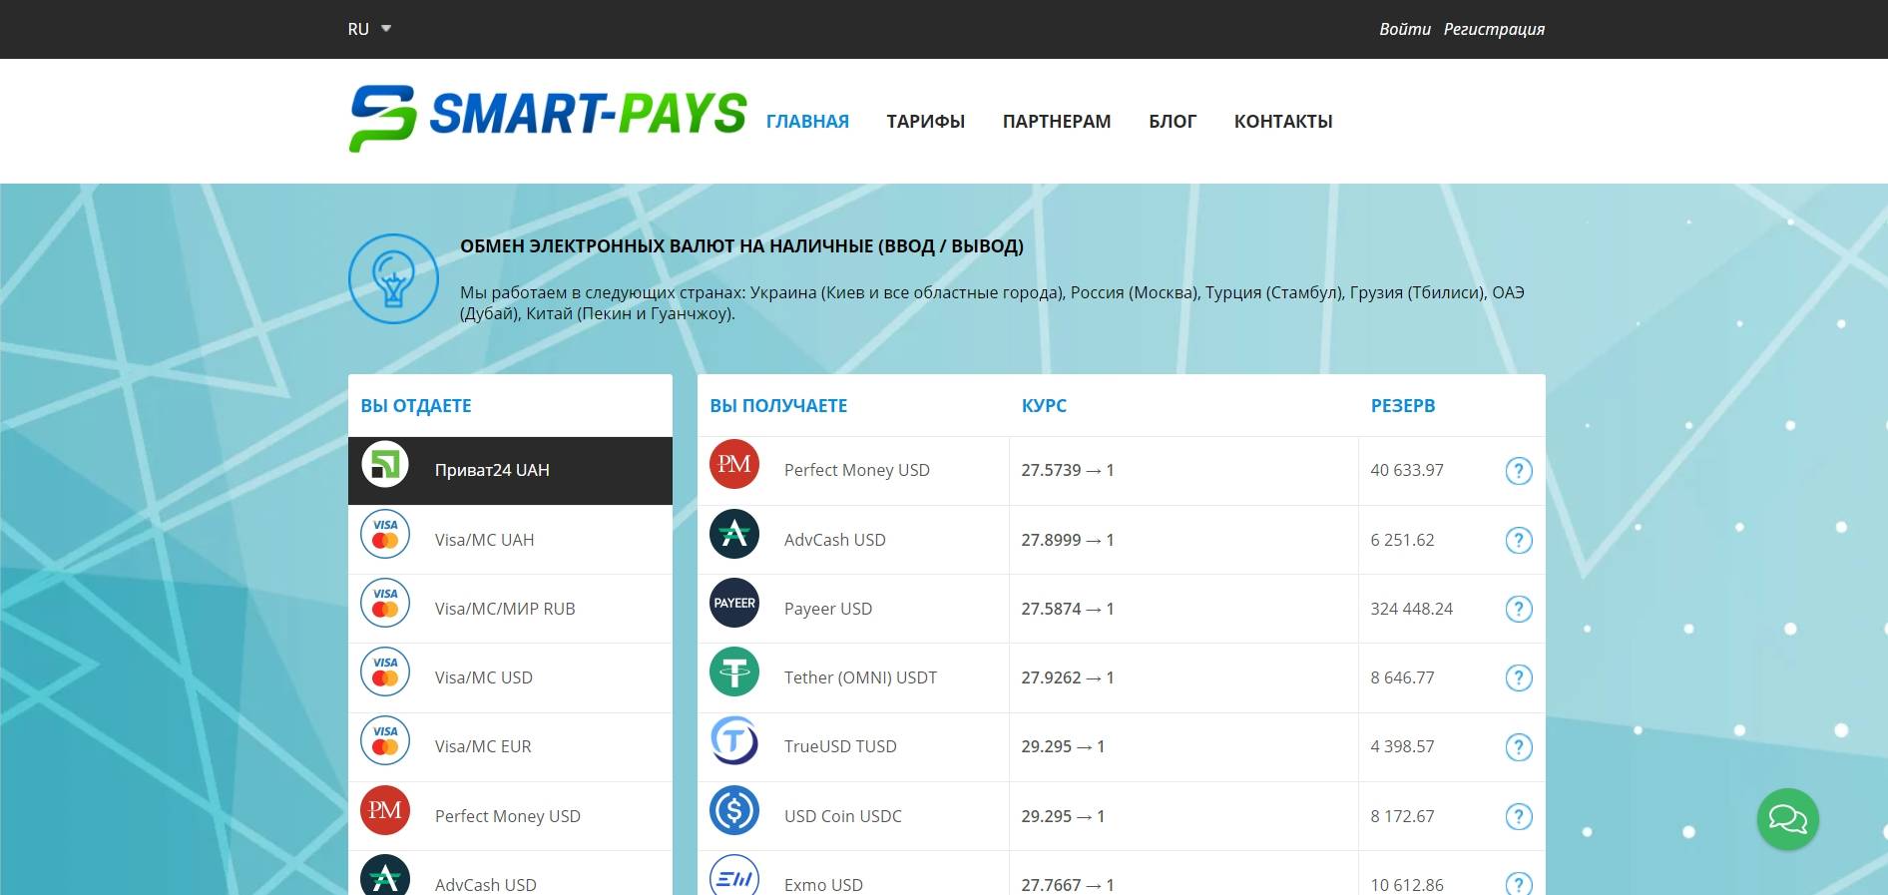Open reserve help for AdvCash USD row
The width and height of the screenshot is (1888, 895).
coord(1518,540)
